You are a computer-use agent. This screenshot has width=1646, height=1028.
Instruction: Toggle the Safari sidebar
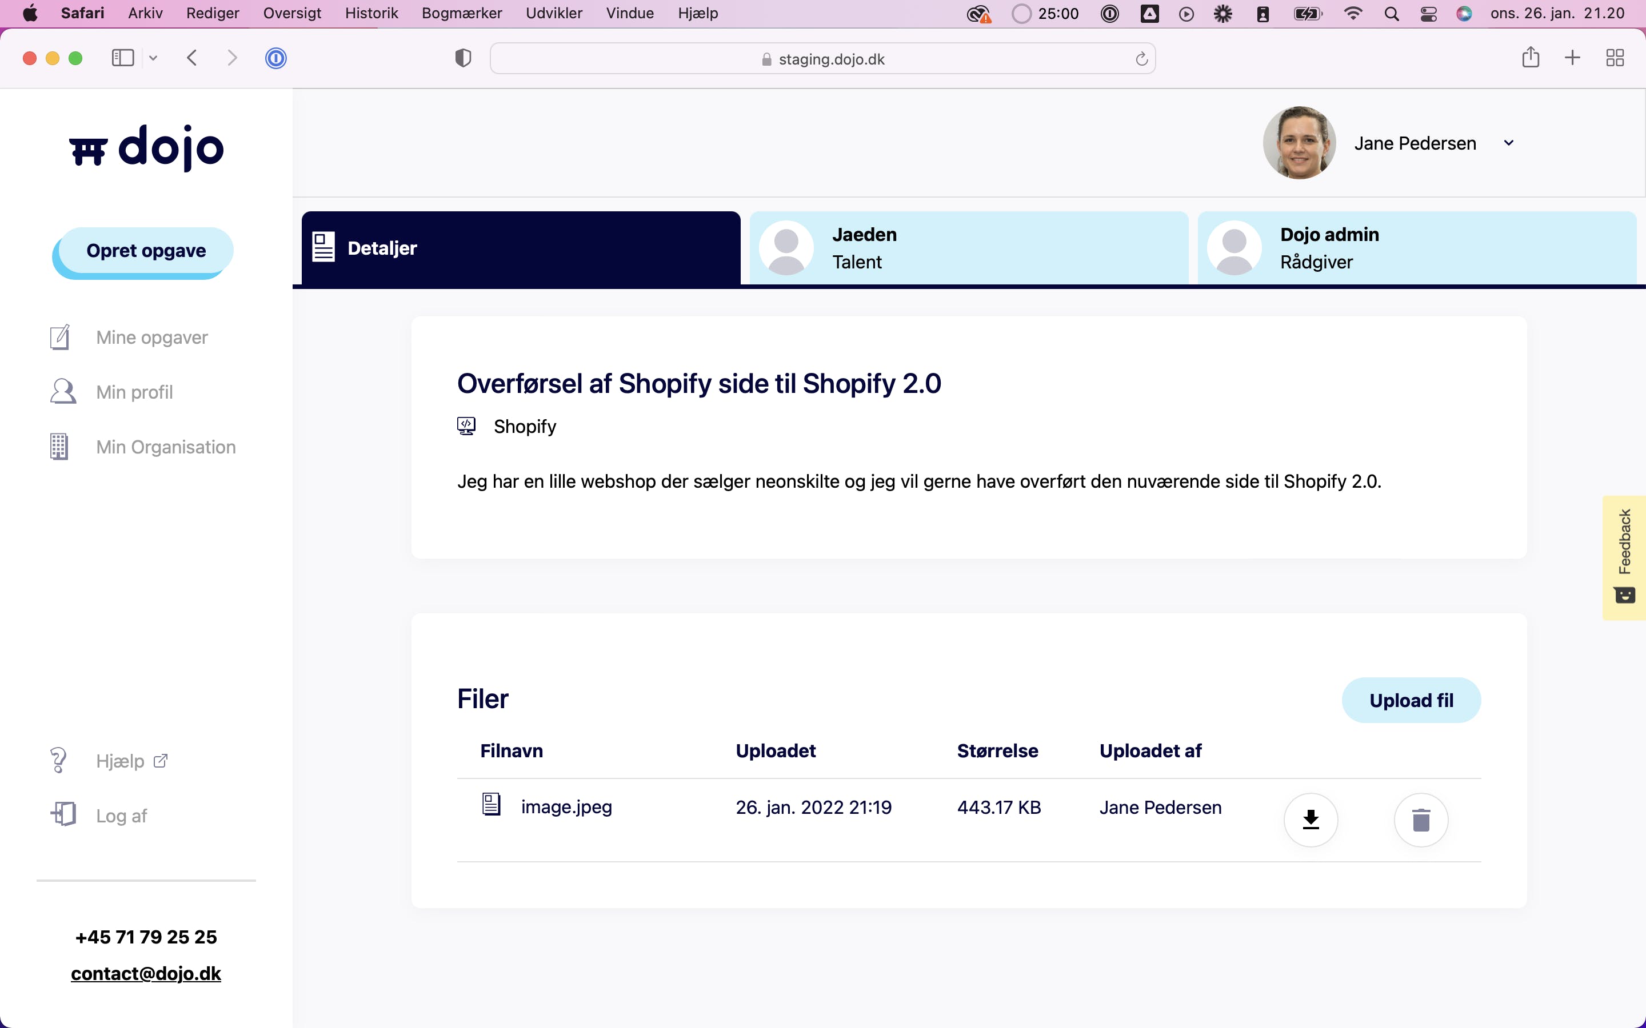tap(123, 58)
